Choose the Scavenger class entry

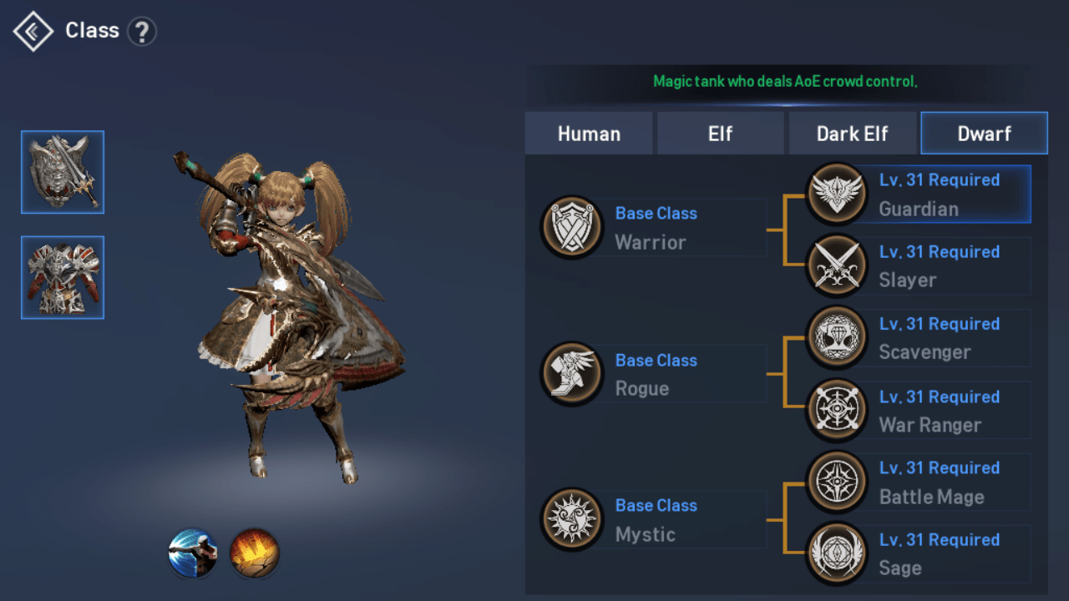coord(919,337)
